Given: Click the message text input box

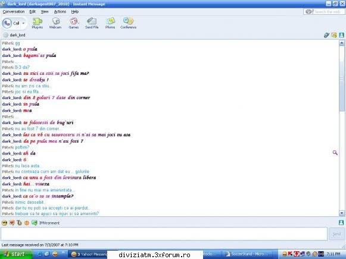Looking at the screenshot, I should click(x=164, y=234).
